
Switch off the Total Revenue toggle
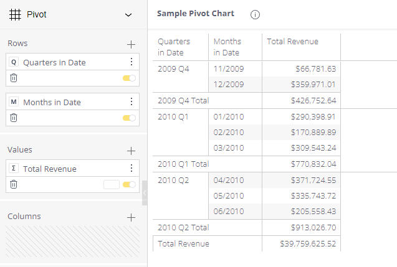(x=129, y=184)
